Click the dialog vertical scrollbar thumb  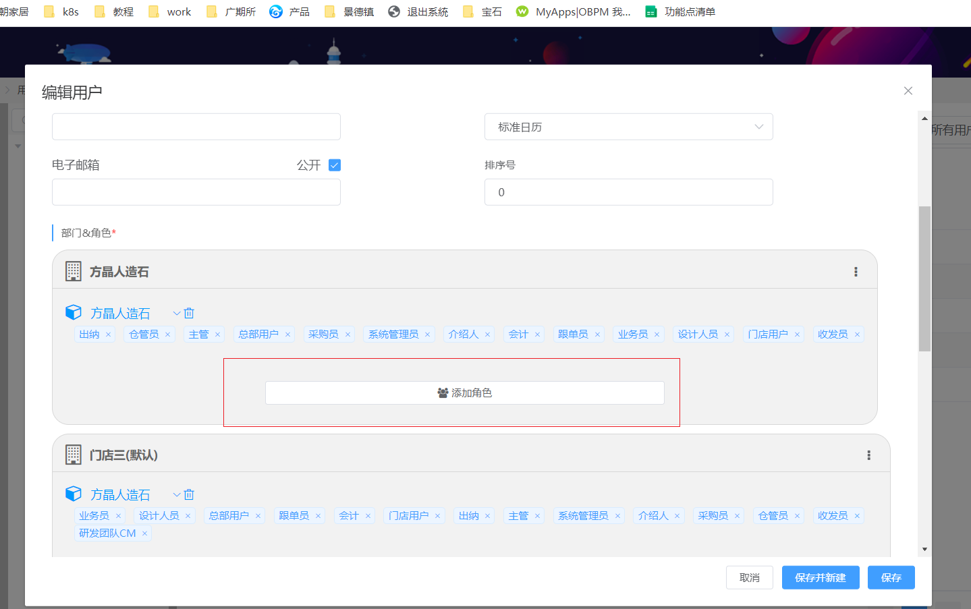click(x=924, y=279)
